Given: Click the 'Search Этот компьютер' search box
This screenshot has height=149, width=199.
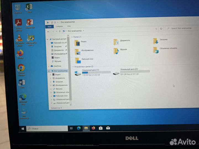Looking at the screenshot, I should 182,28.
